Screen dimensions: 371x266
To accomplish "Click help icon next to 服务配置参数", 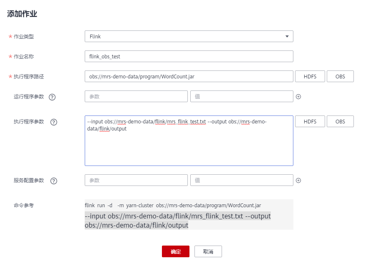I will tap(53, 181).
